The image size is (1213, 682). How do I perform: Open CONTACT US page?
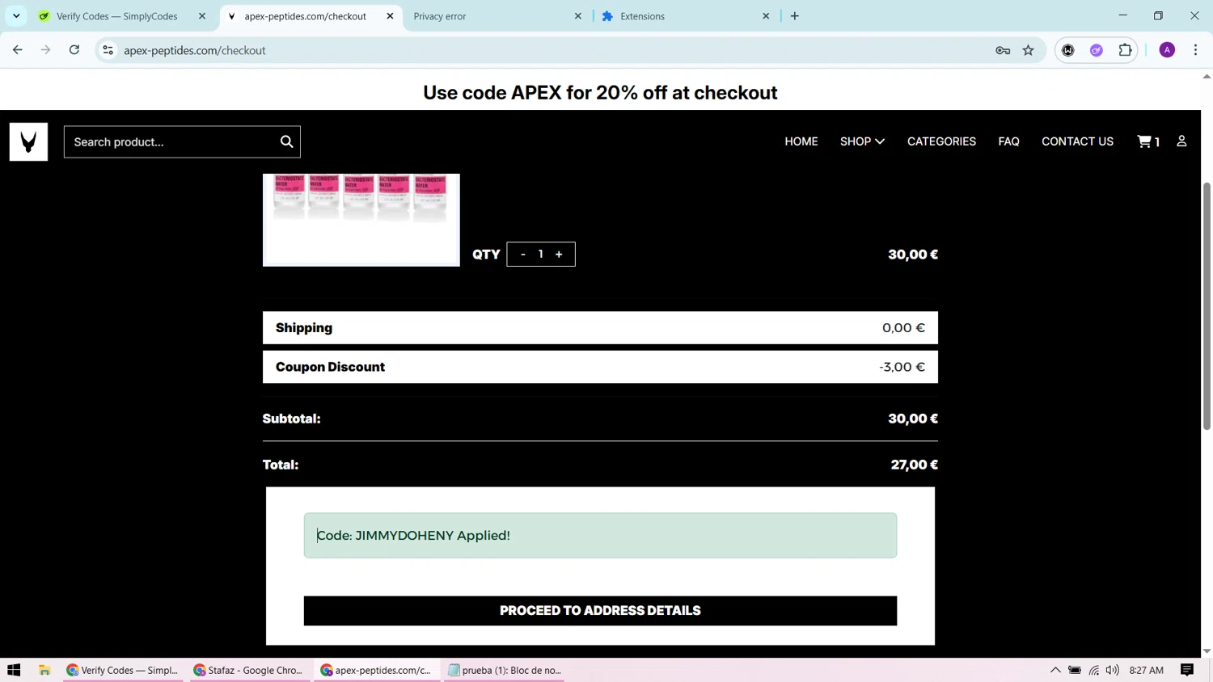[x=1077, y=141]
